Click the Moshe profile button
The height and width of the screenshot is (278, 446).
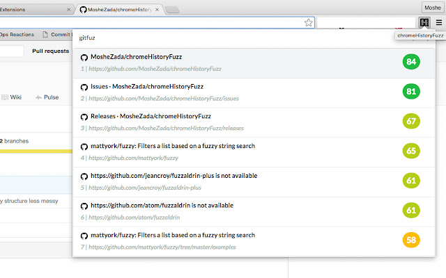tap(432, 8)
